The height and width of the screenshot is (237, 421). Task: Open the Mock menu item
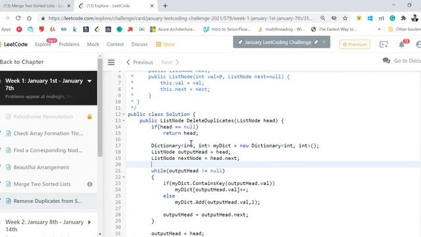[x=93, y=44]
